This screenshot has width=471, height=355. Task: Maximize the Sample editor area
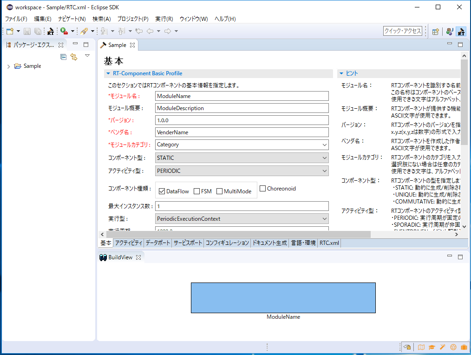[x=460, y=45]
